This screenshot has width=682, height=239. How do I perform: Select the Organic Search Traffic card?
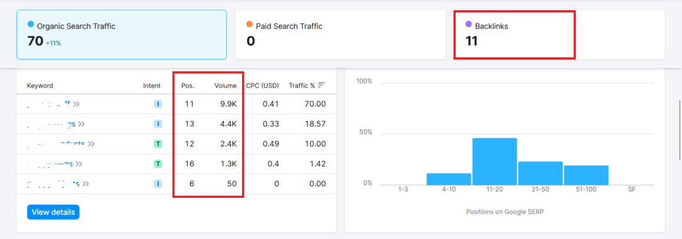tap(121, 34)
